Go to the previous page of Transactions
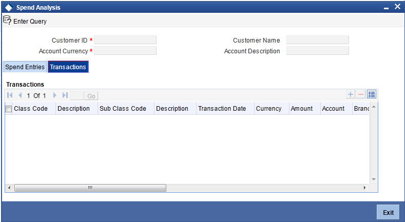 [20, 95]
